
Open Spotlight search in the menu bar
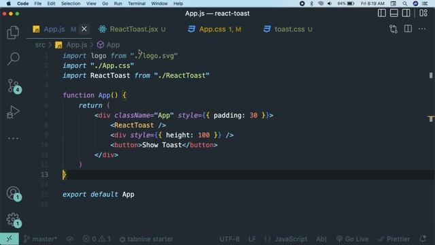pyautogui.click(x=405, y=3)
